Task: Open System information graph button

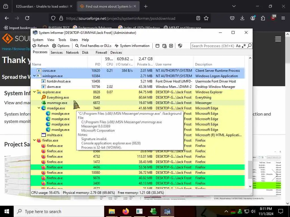Action: (x=132, y=46)
